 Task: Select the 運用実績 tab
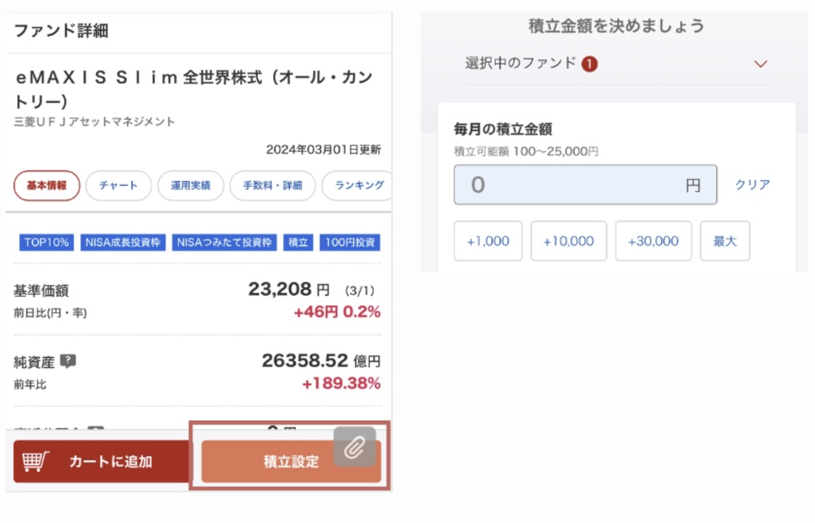[x=190, y=185]
